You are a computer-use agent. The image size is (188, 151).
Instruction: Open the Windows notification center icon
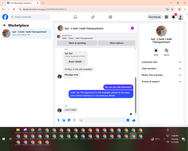pyautogui.click(x=183, y=139)
